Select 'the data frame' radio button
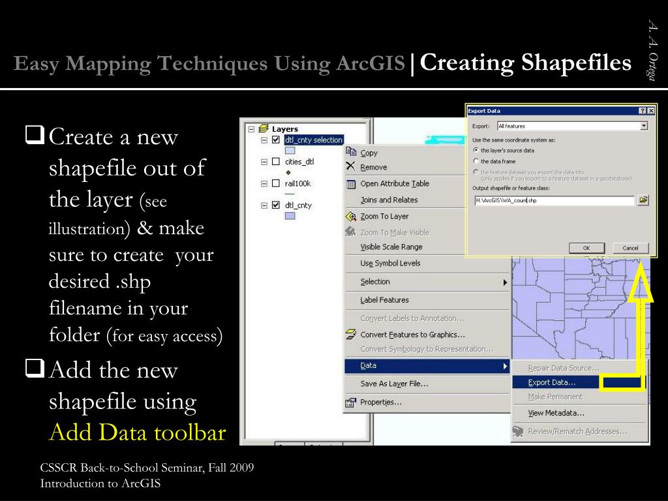Image resolution: width=668 pixels, height=501 pixels. (476, 162)
